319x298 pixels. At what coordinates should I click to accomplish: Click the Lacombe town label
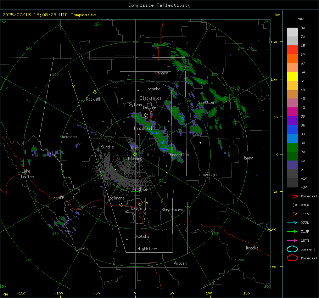(153, 89)
